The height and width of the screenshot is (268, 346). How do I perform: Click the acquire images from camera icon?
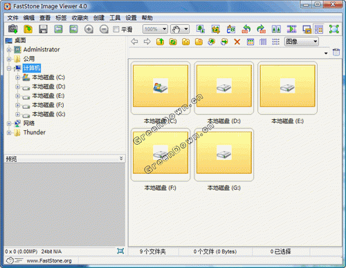[x=13, y=29]
